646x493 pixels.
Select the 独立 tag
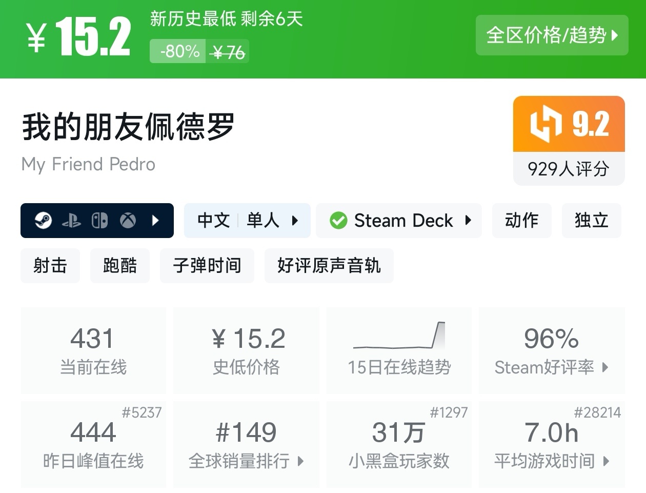(592, 221)
